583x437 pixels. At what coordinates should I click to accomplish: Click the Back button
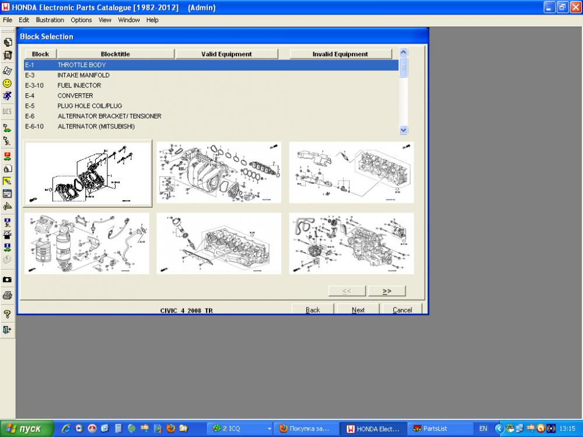pyautogui.click(x=313, y=309)
